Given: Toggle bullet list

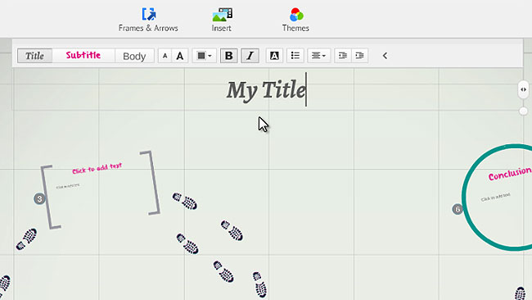Looking at the screenshot, I should tap(295, 56).
